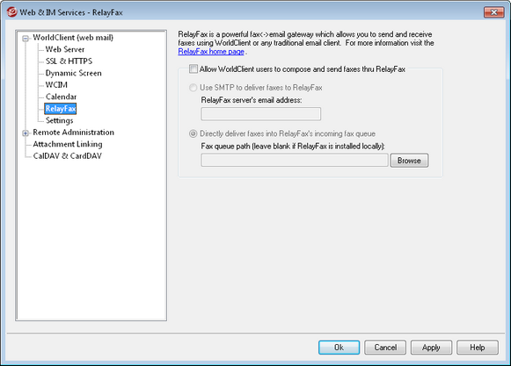Expand the Remote Administration tree node
The height and width of the screenshot is (366, 511).
coord(26,133)
